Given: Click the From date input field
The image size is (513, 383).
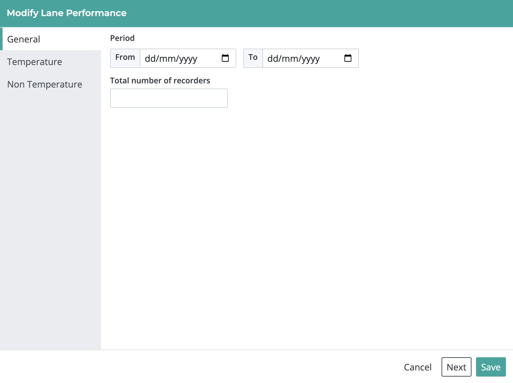Looking at the screenshot, I should tap(188, 58).
